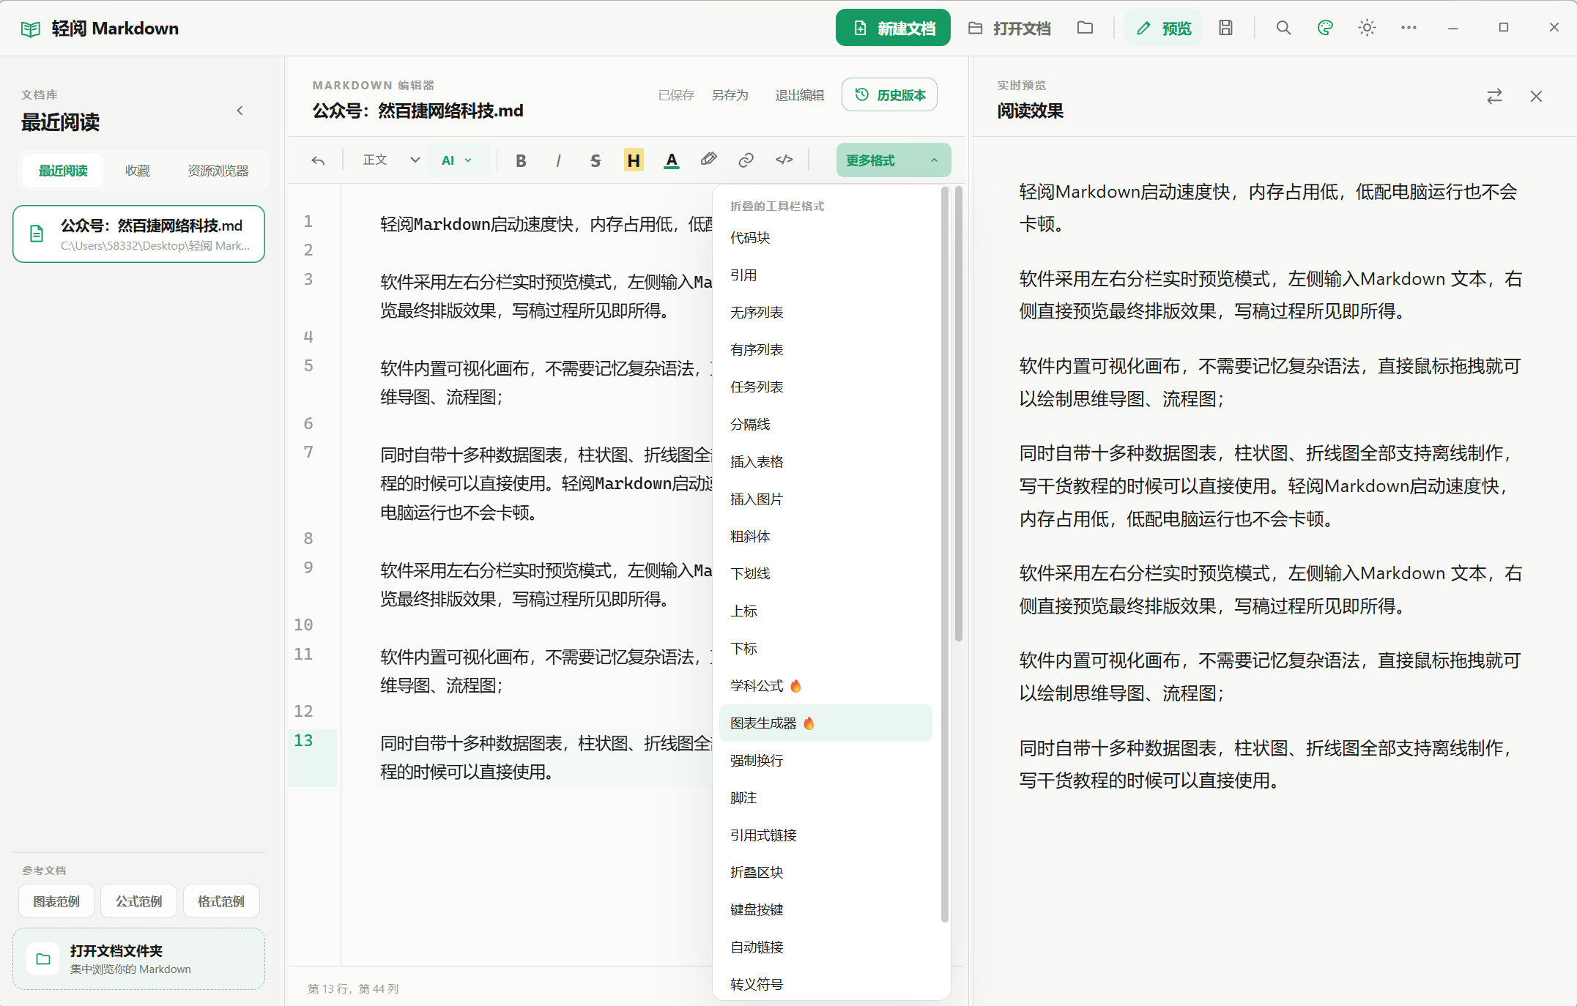Close the 阅读效果 preview panel
Screen dimensions: 1577x1006
click(x=1536, y=97)
